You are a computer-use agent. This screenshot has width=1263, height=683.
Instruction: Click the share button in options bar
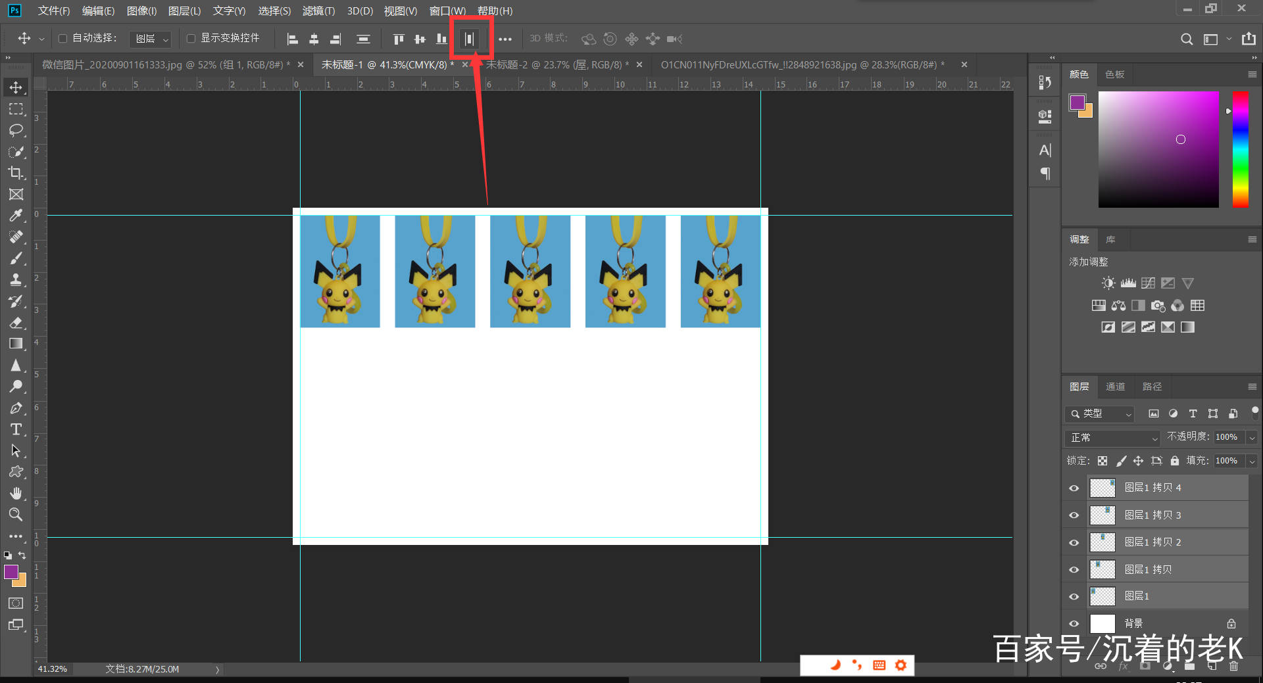tap(1249, 39)
